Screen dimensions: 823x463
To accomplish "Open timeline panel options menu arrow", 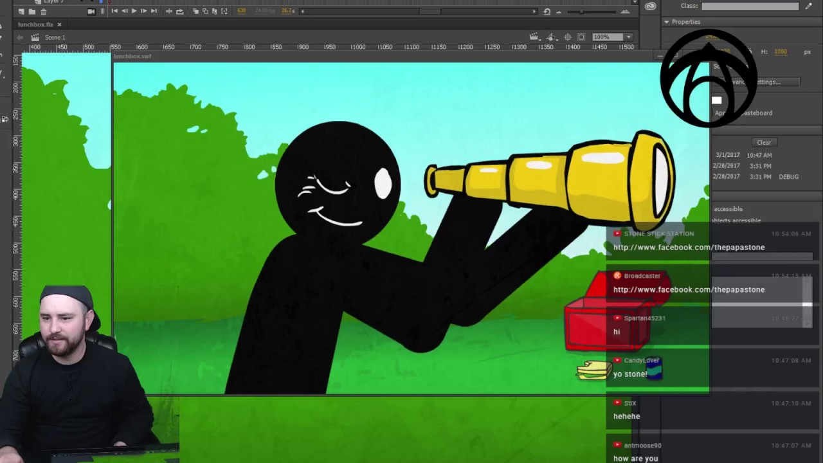I will pos(635,3).
